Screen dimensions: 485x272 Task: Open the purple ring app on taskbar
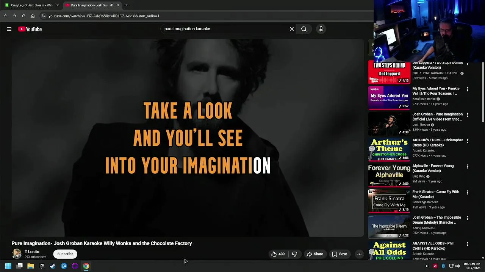pos(75,266)
